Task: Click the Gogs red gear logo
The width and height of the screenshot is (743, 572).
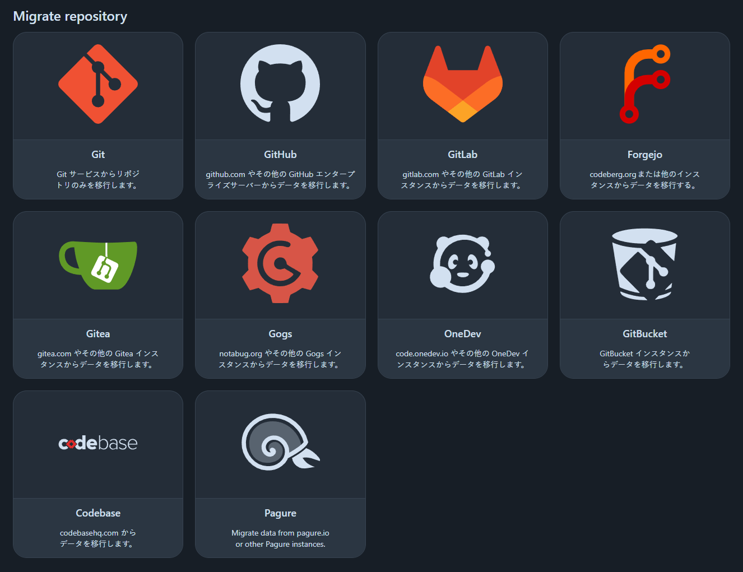Action: [x=280, y=263]
